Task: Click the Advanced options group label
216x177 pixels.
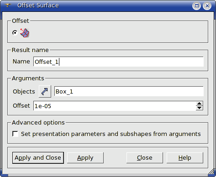Action: (x=38, y=123)
